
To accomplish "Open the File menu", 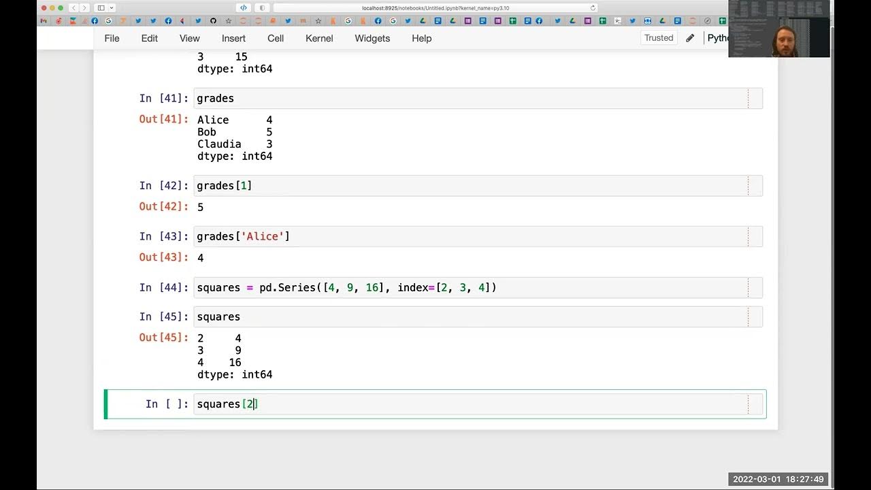I will [112, 38].
